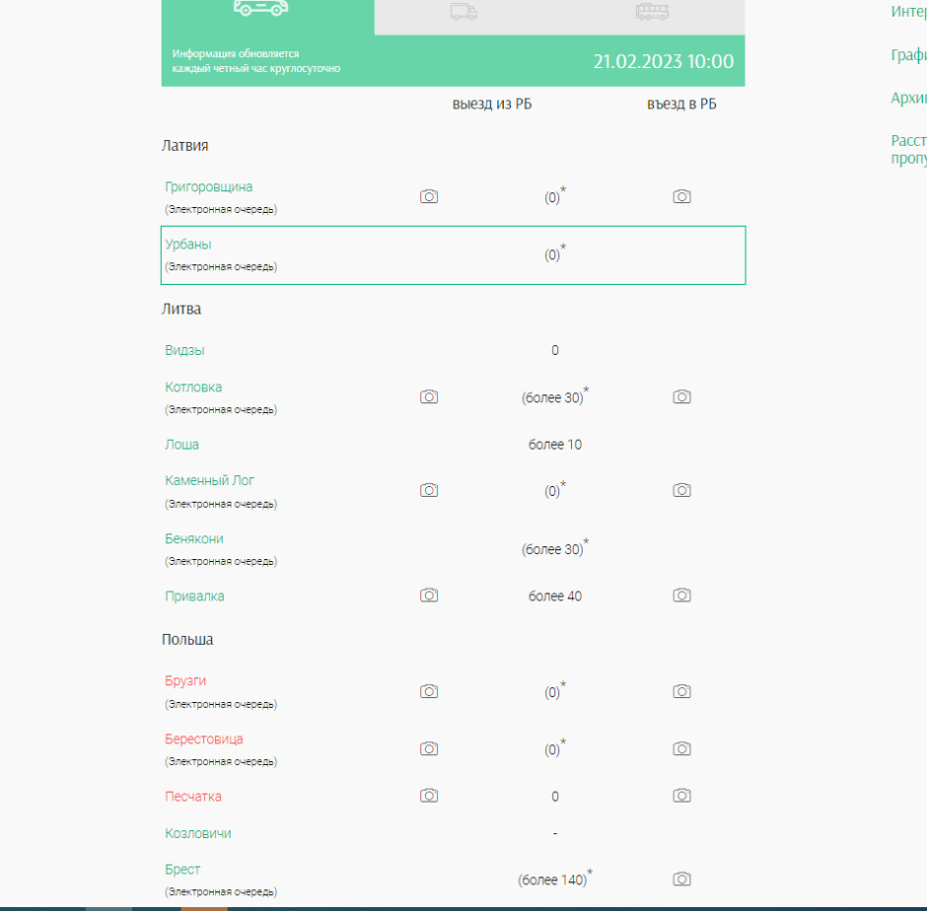
Task: Open the entry-side camera for Брест
Action: click(681, 879)
